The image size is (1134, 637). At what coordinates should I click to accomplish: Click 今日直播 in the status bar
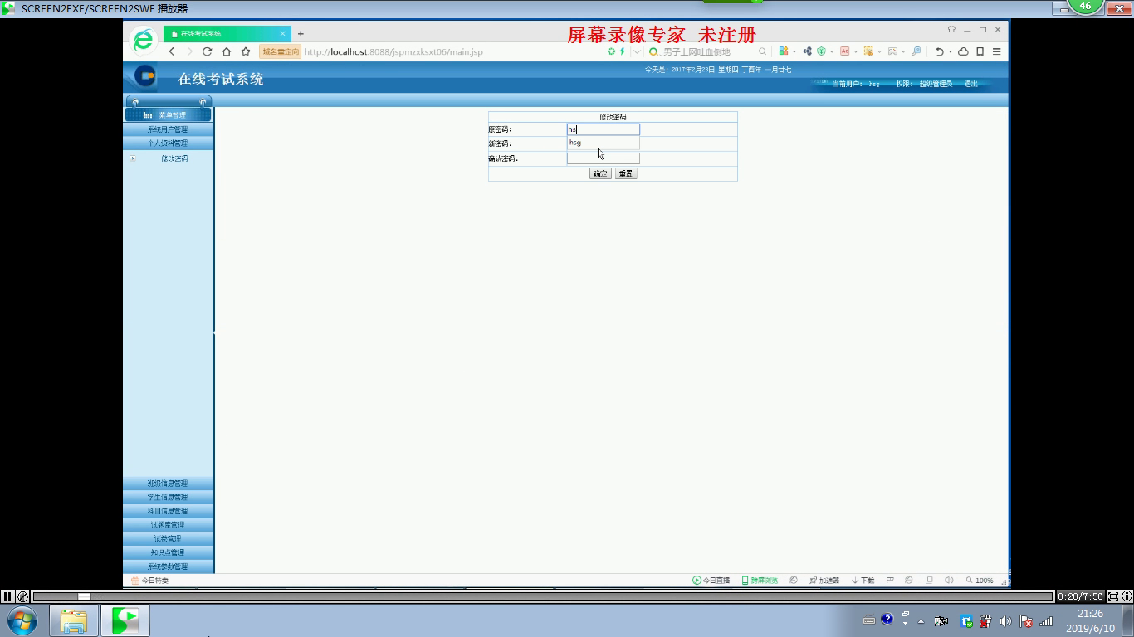711,581
